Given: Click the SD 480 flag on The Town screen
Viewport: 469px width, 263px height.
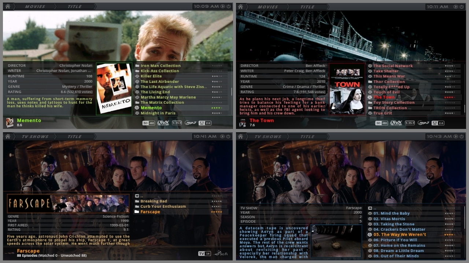Looking at the screenshot, I should (382, 123).
